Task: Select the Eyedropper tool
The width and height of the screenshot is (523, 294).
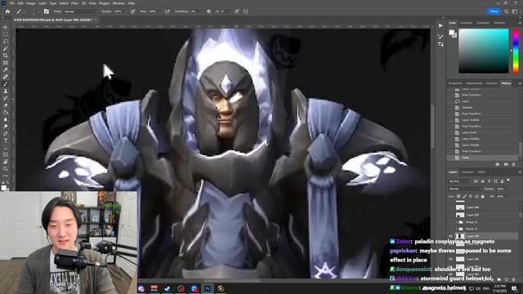Action: (x=6, y=69)
